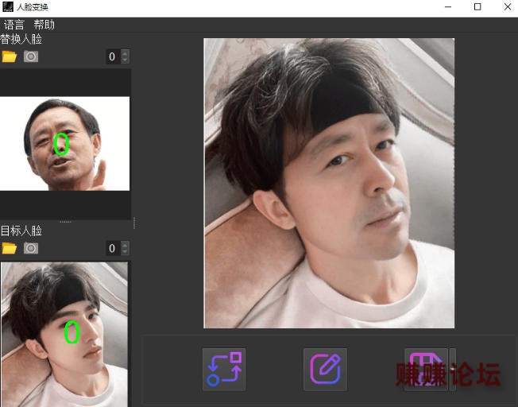
Task: Minimize the 人脸变换 window
Action: click(x=448, y=7)
